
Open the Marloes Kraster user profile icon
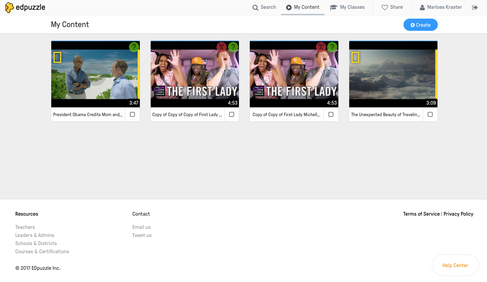(x=422, y=7)
